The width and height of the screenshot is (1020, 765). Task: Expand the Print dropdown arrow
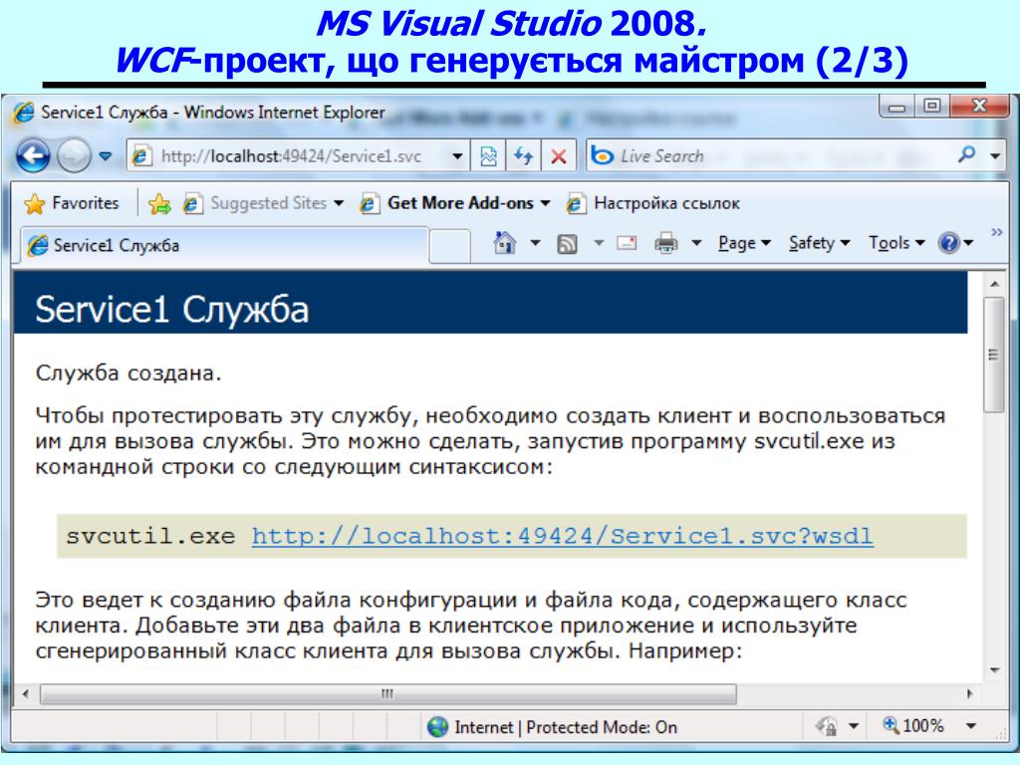(696, 243)
